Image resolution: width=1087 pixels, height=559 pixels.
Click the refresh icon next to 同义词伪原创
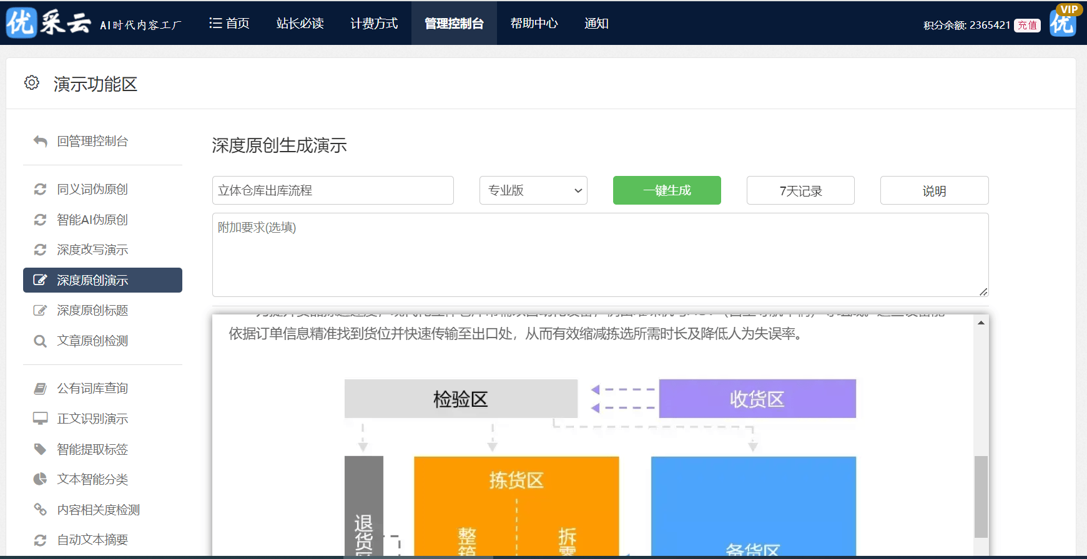41,189
